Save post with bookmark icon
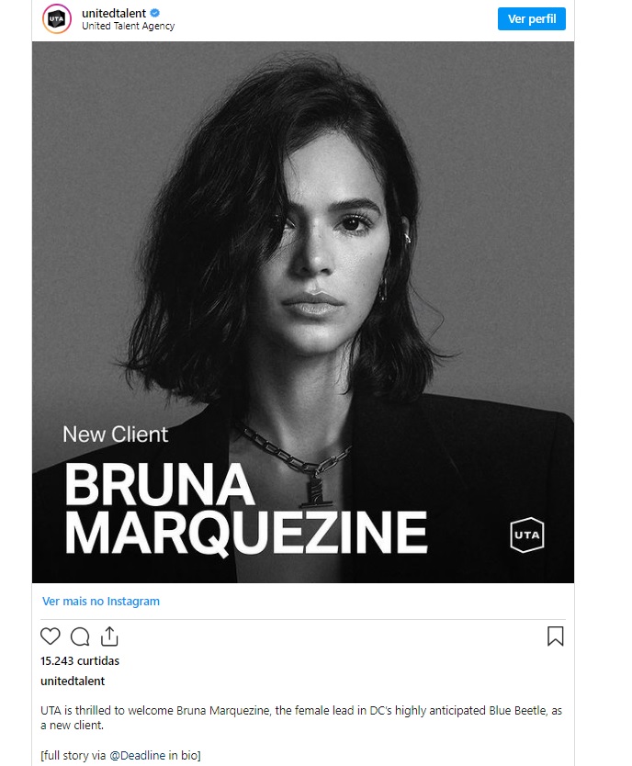632x766 pixels. (556, 636)
